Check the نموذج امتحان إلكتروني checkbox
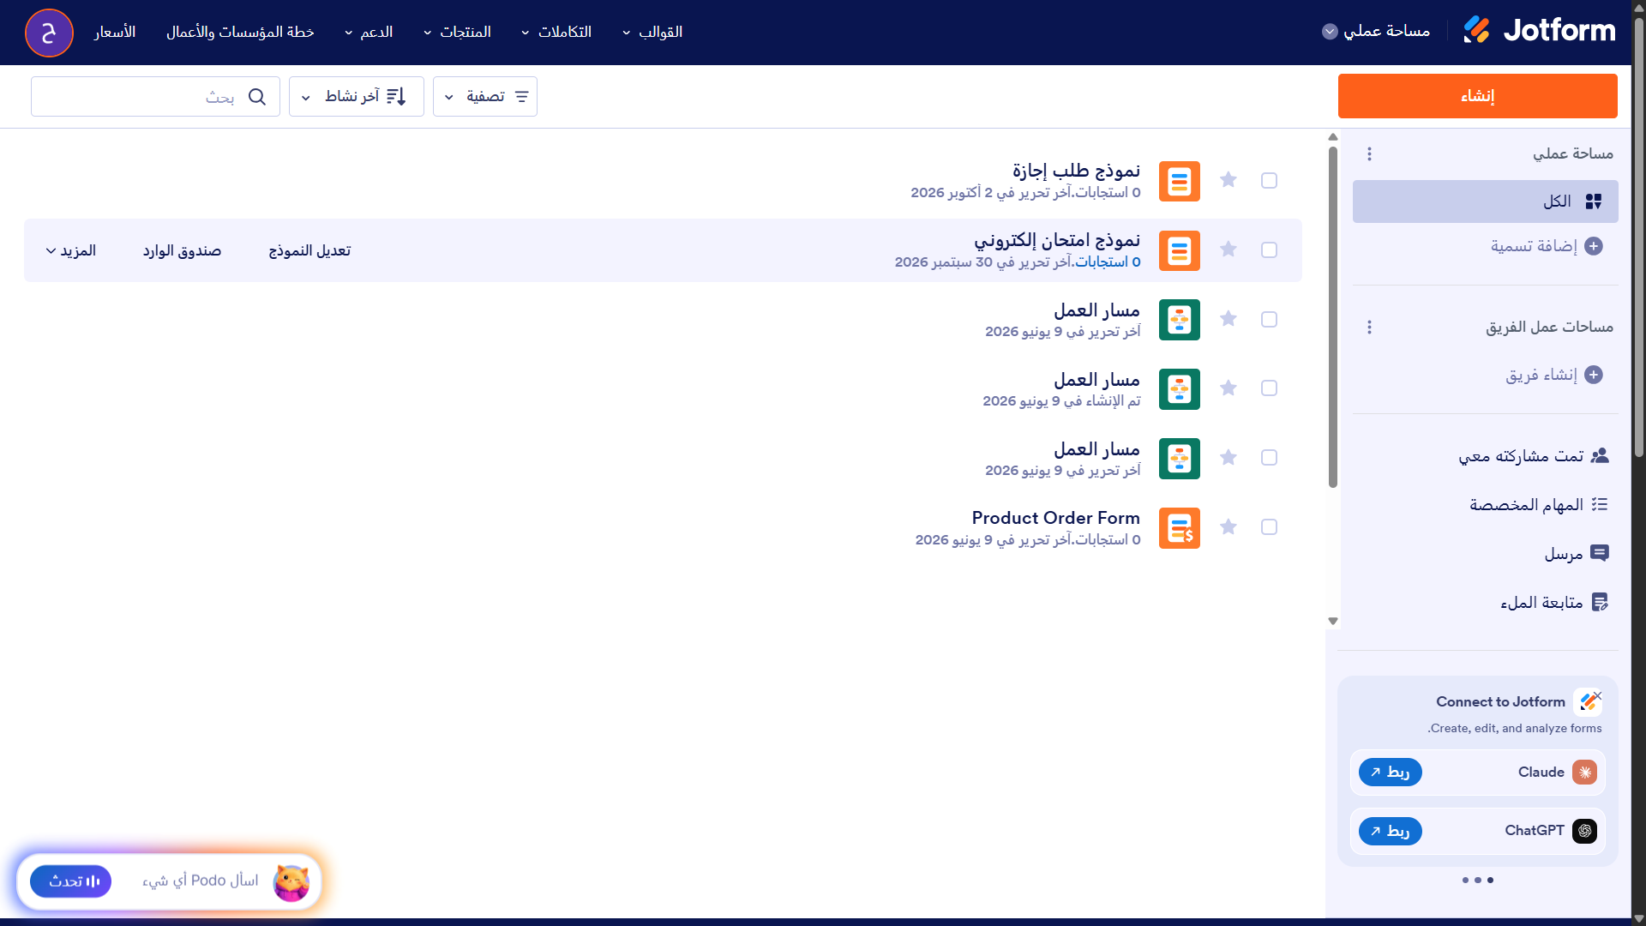 [1269, 250]
